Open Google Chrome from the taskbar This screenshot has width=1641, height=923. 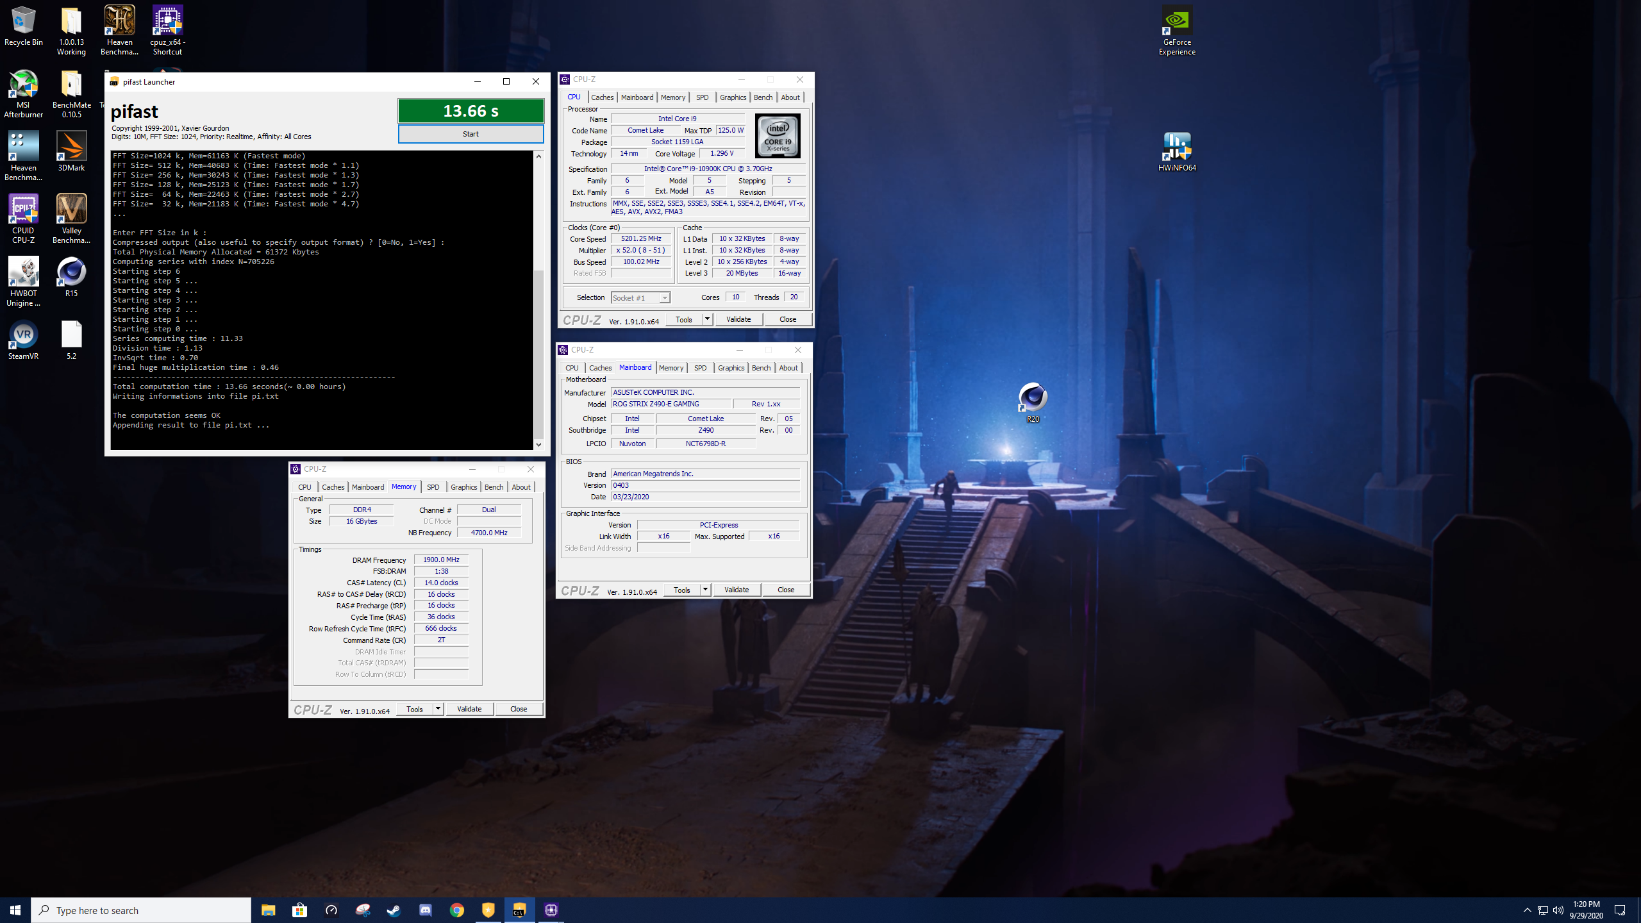coord(456,910)
